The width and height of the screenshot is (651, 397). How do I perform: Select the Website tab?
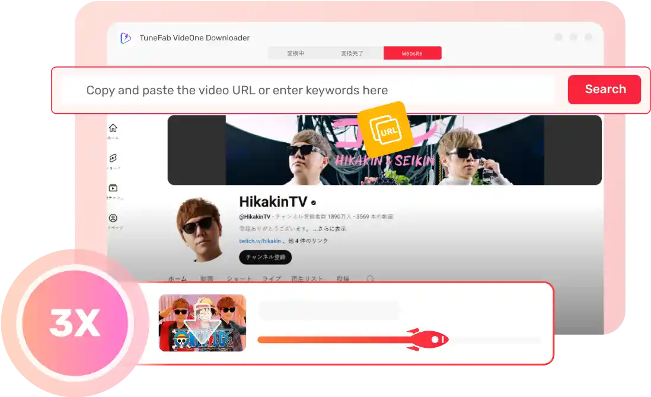pos(412,53)
